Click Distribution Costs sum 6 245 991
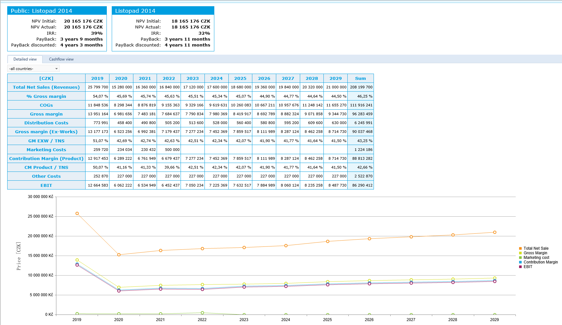 point(361,123)
